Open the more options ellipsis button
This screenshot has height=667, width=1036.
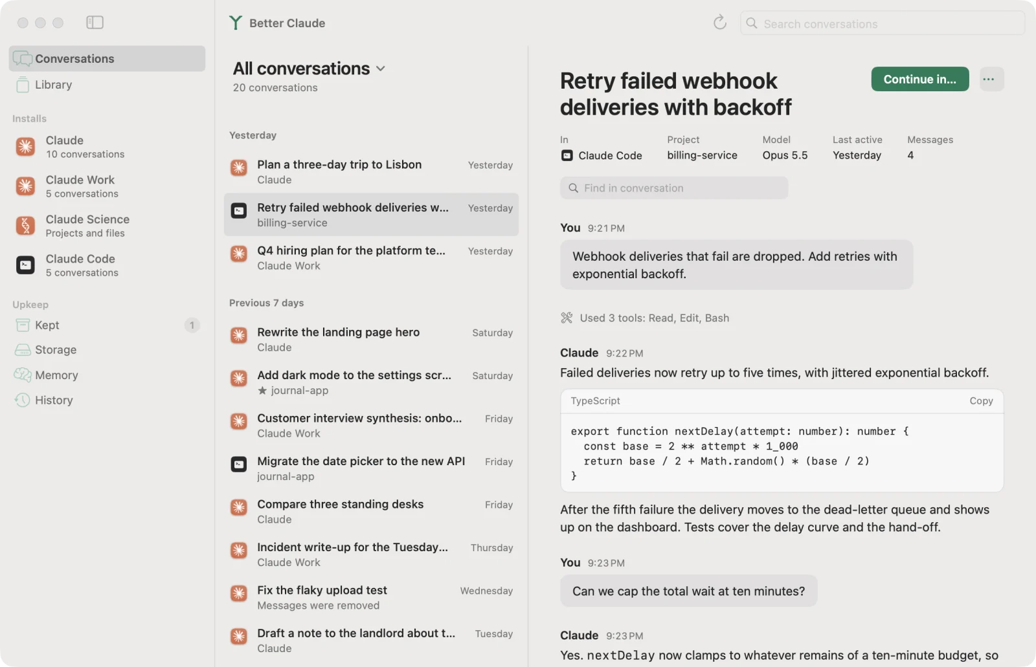pos(991,79)
